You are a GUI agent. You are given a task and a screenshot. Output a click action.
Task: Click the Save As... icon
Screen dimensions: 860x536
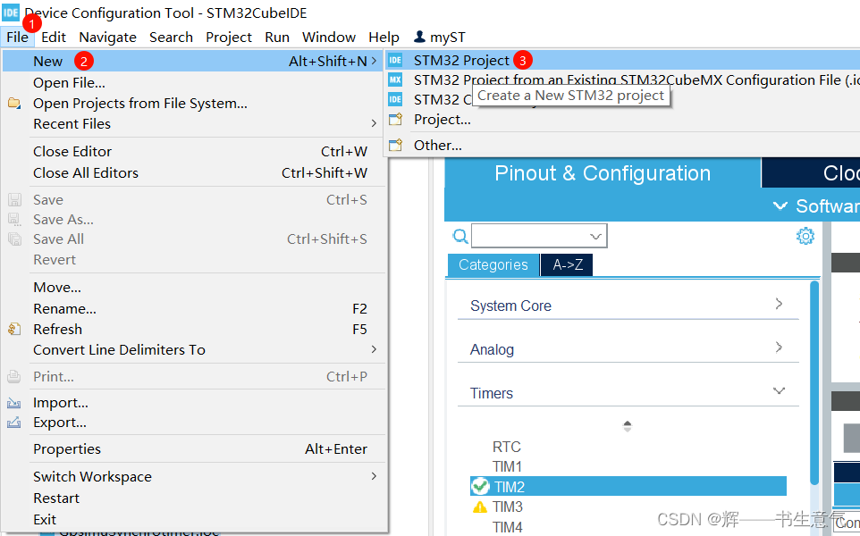point(14,219)
